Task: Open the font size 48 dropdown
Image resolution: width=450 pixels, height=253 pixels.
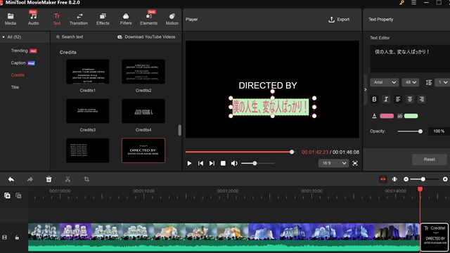Action: (x=411, y=82)
